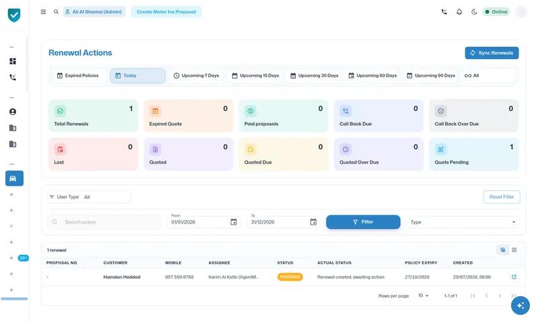
Task: Open the user profile icon in sidebar
Action: (x=13, y=112)
